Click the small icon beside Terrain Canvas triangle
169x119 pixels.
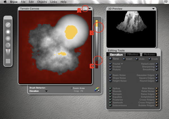pyautogui.click(x=85, y=8)
